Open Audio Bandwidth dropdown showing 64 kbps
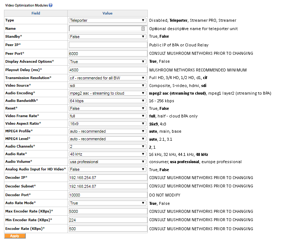288x240 pixels. 108,101
